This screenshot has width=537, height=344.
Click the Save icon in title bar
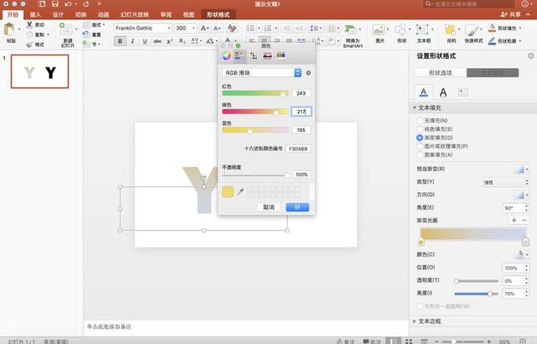55,4
